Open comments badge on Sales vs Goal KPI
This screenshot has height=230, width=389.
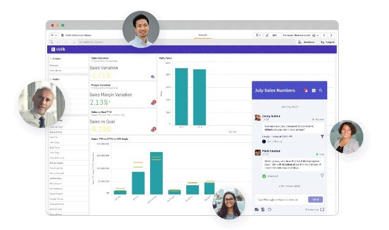tap(154, 129)
